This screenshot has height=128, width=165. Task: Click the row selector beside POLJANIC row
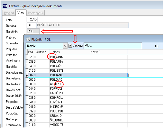pos(27,75)
